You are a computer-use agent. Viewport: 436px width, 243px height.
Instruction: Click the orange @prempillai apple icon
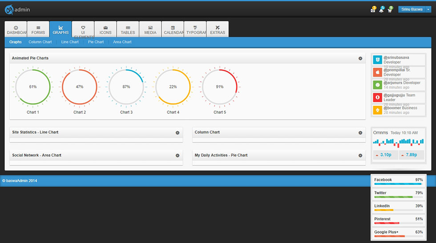[377, 72]
